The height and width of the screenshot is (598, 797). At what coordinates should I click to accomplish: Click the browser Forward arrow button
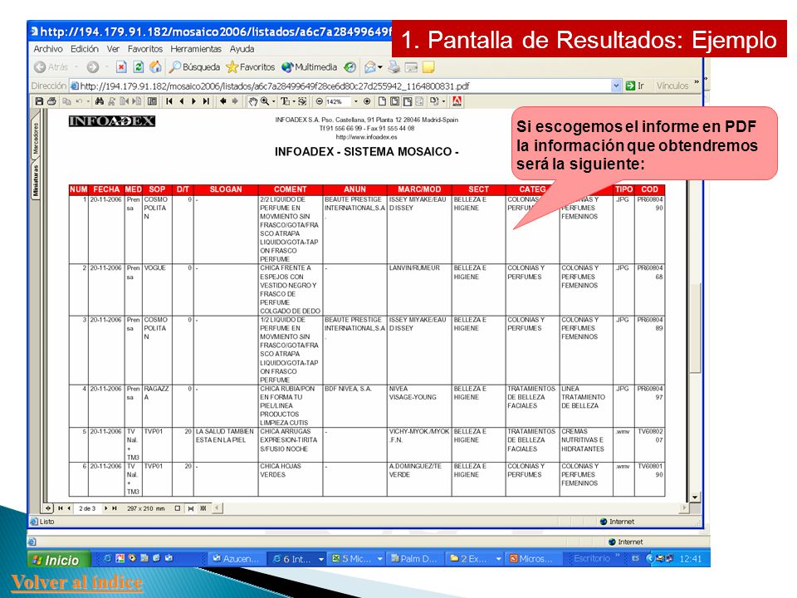point(92,67)
